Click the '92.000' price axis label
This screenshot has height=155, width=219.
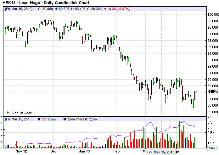tap(213, 66)
